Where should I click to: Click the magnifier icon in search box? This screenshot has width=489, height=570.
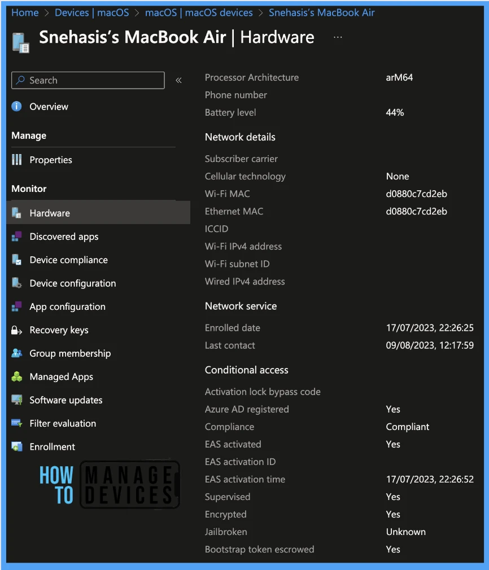tap(20, 80)
